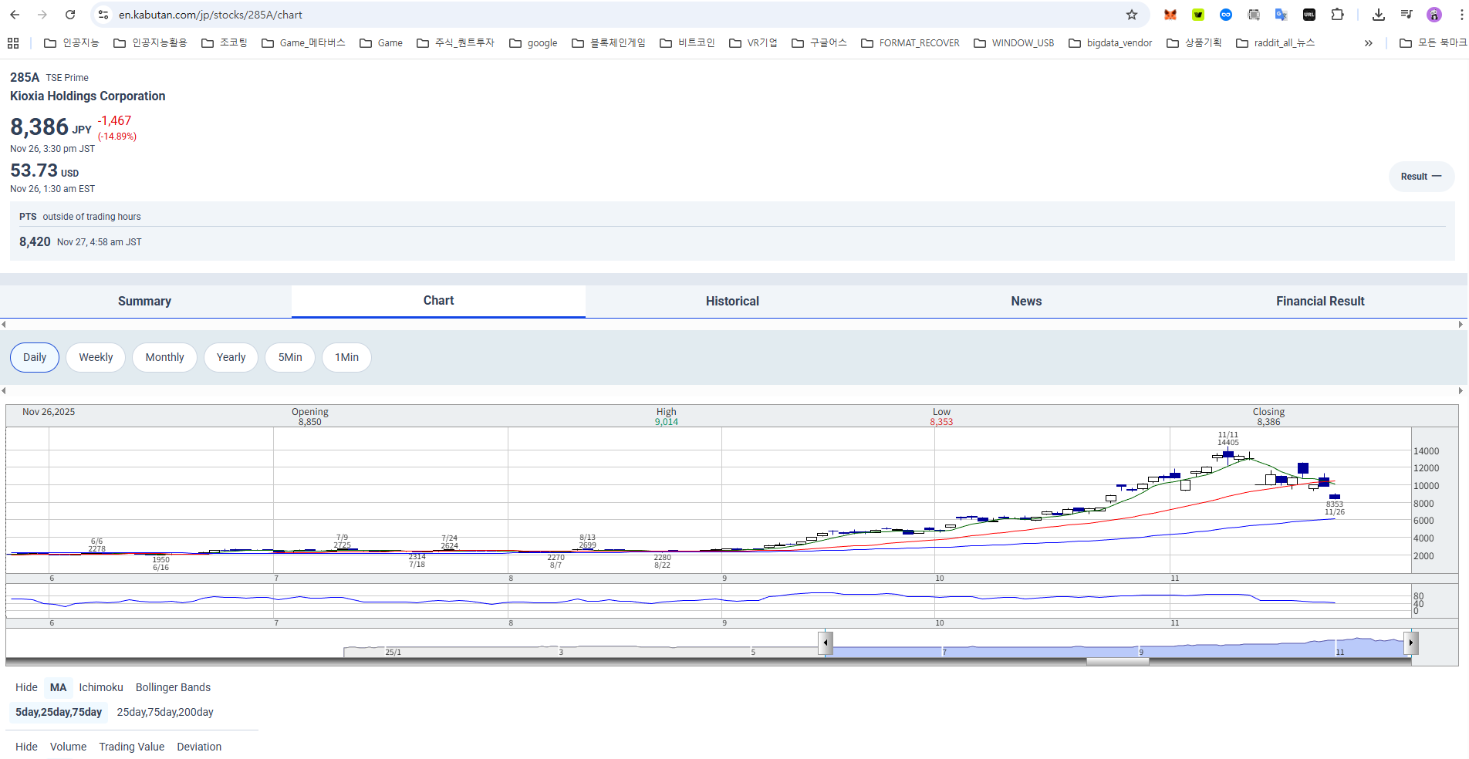The width and height of the screenshot is (1469, 759).
Task: Click the 8353 11/26 low label
Action: click(1335, 508)
